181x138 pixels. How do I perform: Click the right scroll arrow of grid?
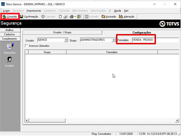click(x=177, y=120)
